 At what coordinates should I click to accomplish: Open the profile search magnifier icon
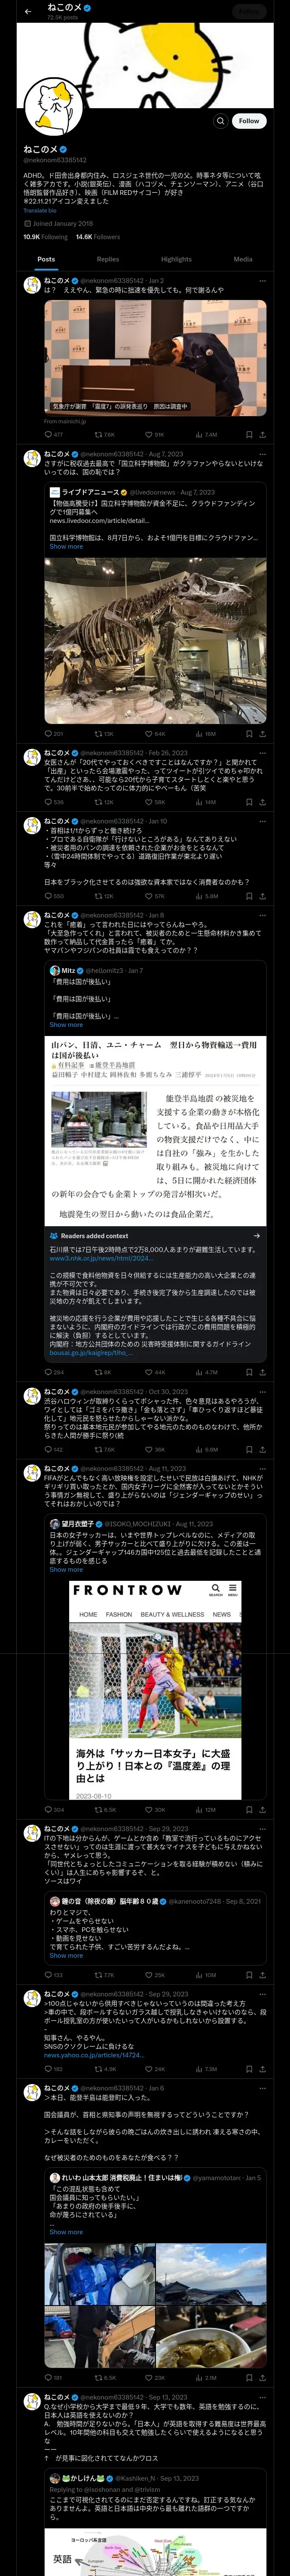tap(220, 121)
